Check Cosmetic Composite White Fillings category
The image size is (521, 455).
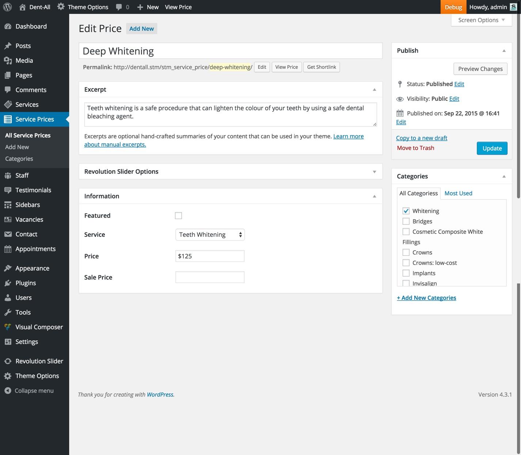406,232
